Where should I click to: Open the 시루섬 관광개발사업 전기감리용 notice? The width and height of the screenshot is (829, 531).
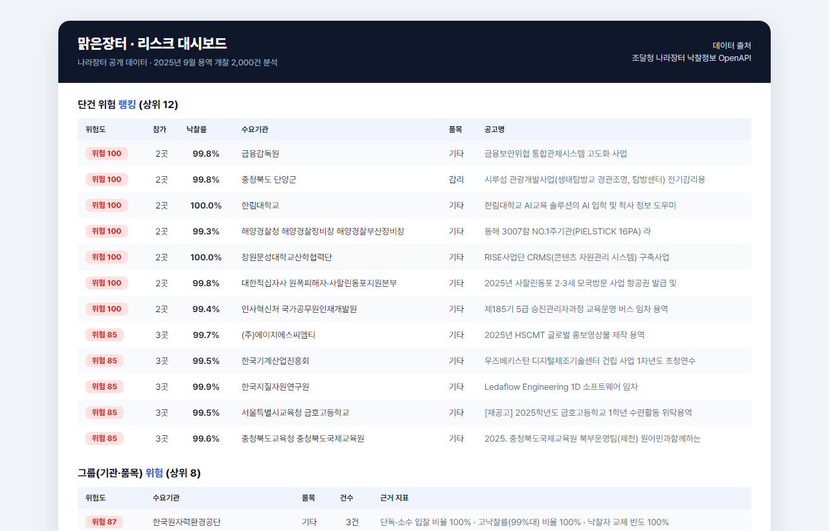(x=595, y=179)
